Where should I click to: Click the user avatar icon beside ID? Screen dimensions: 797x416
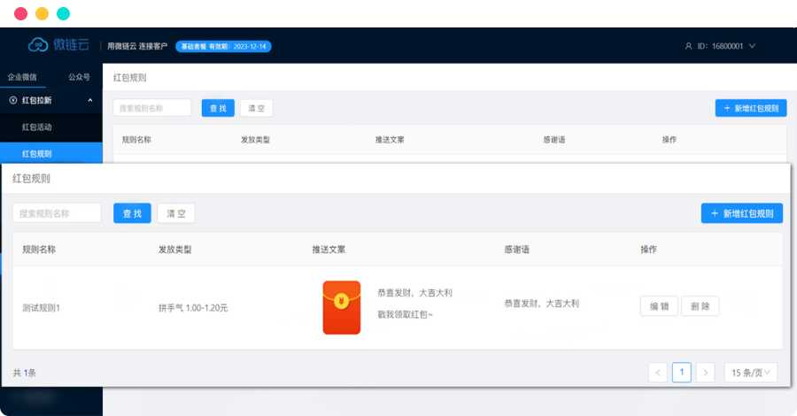pos(690,46)
